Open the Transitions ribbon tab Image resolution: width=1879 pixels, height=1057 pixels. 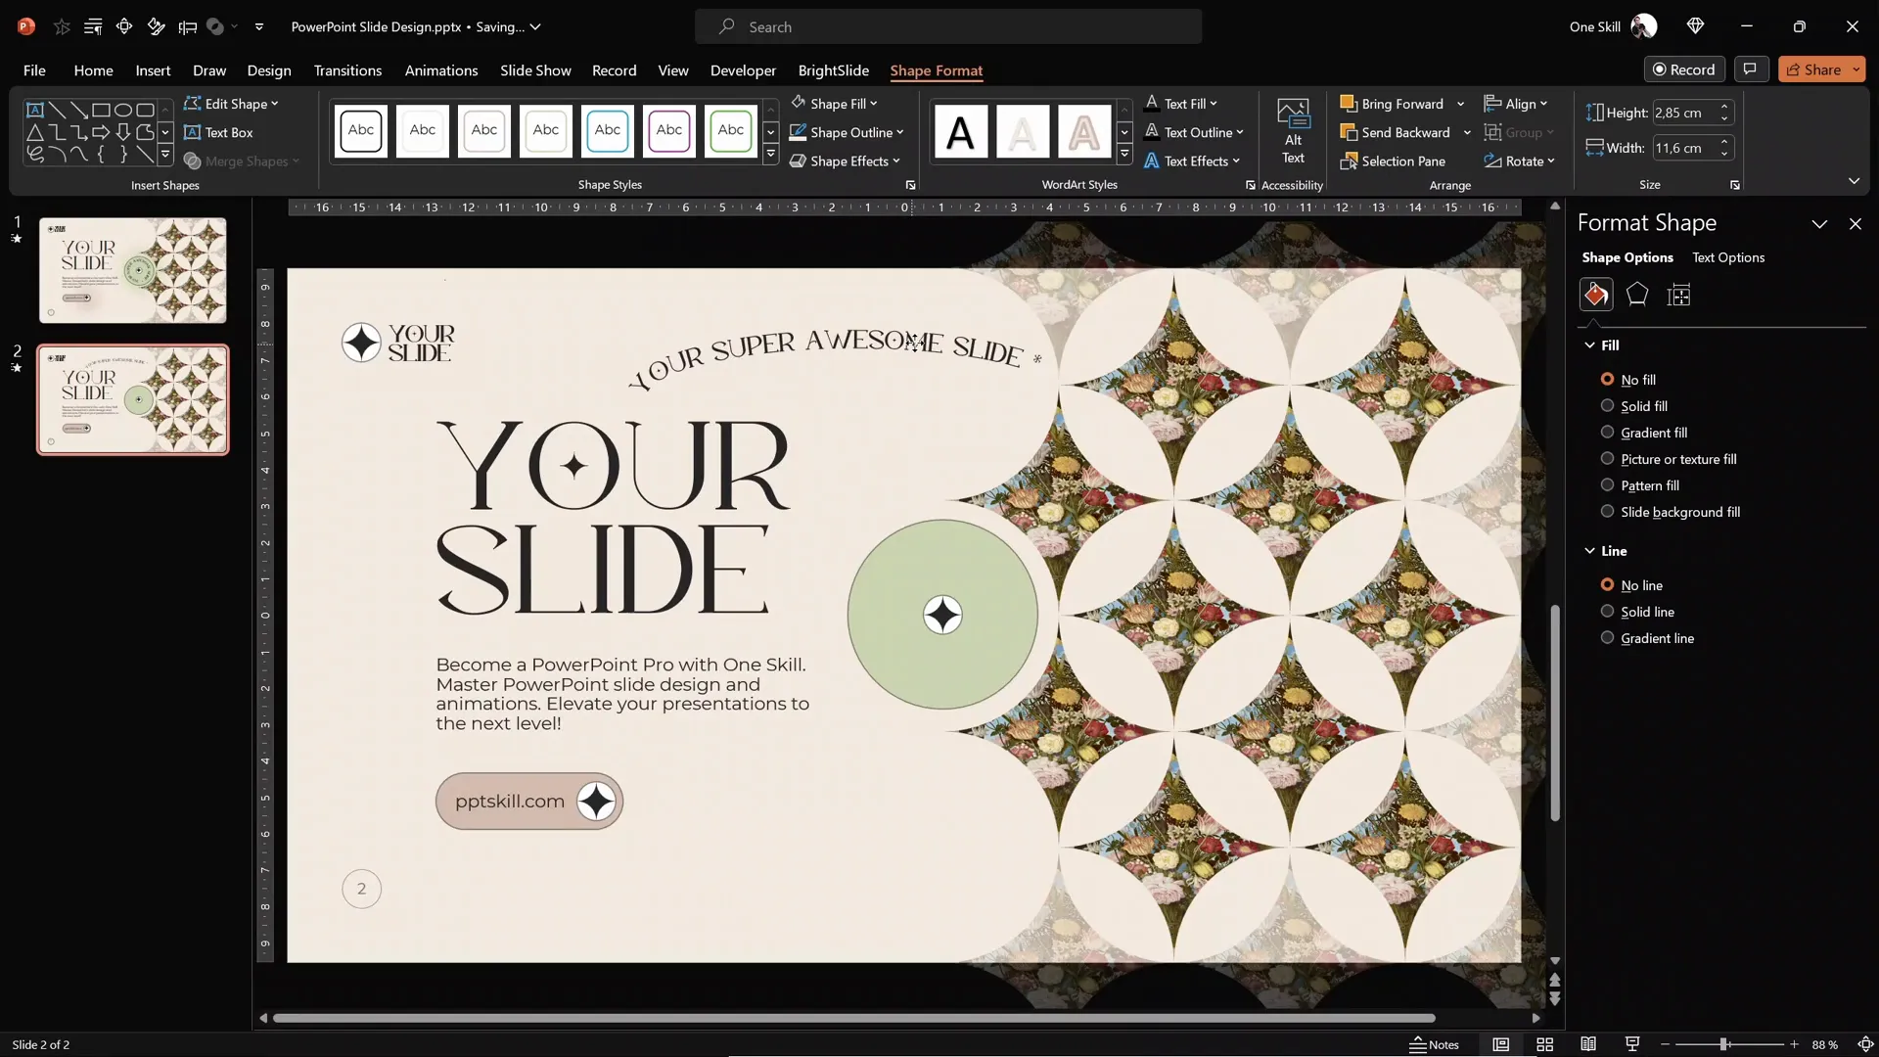coord(347,70)
